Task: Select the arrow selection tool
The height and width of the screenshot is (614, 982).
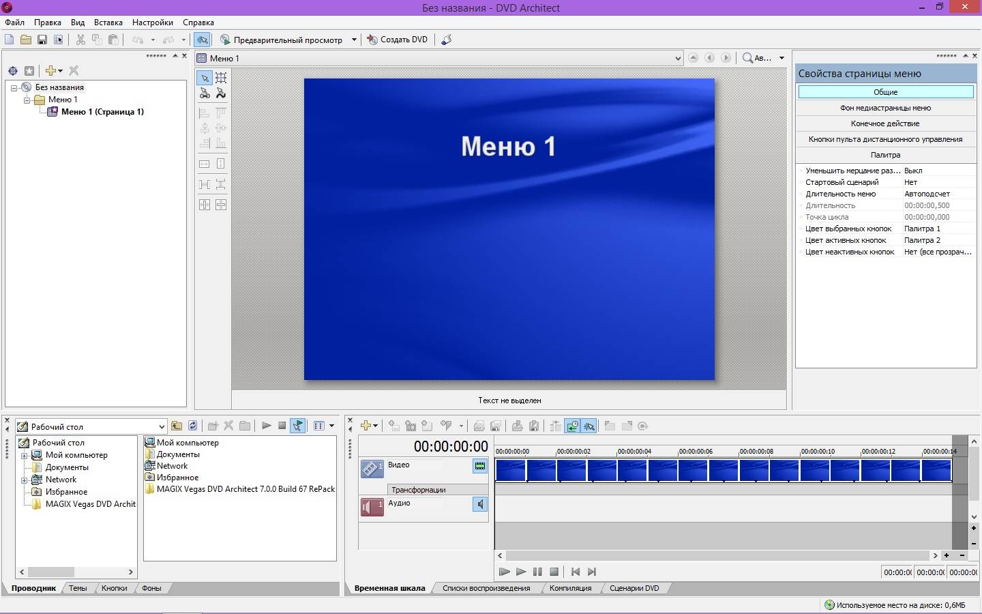Action: pos(205,78)
